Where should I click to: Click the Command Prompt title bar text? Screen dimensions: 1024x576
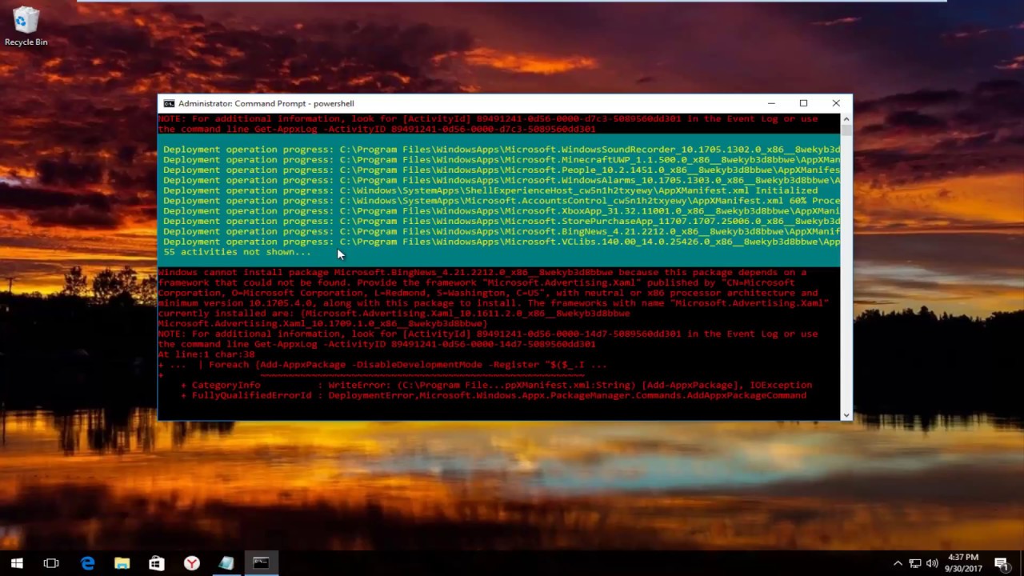(266, 103)
